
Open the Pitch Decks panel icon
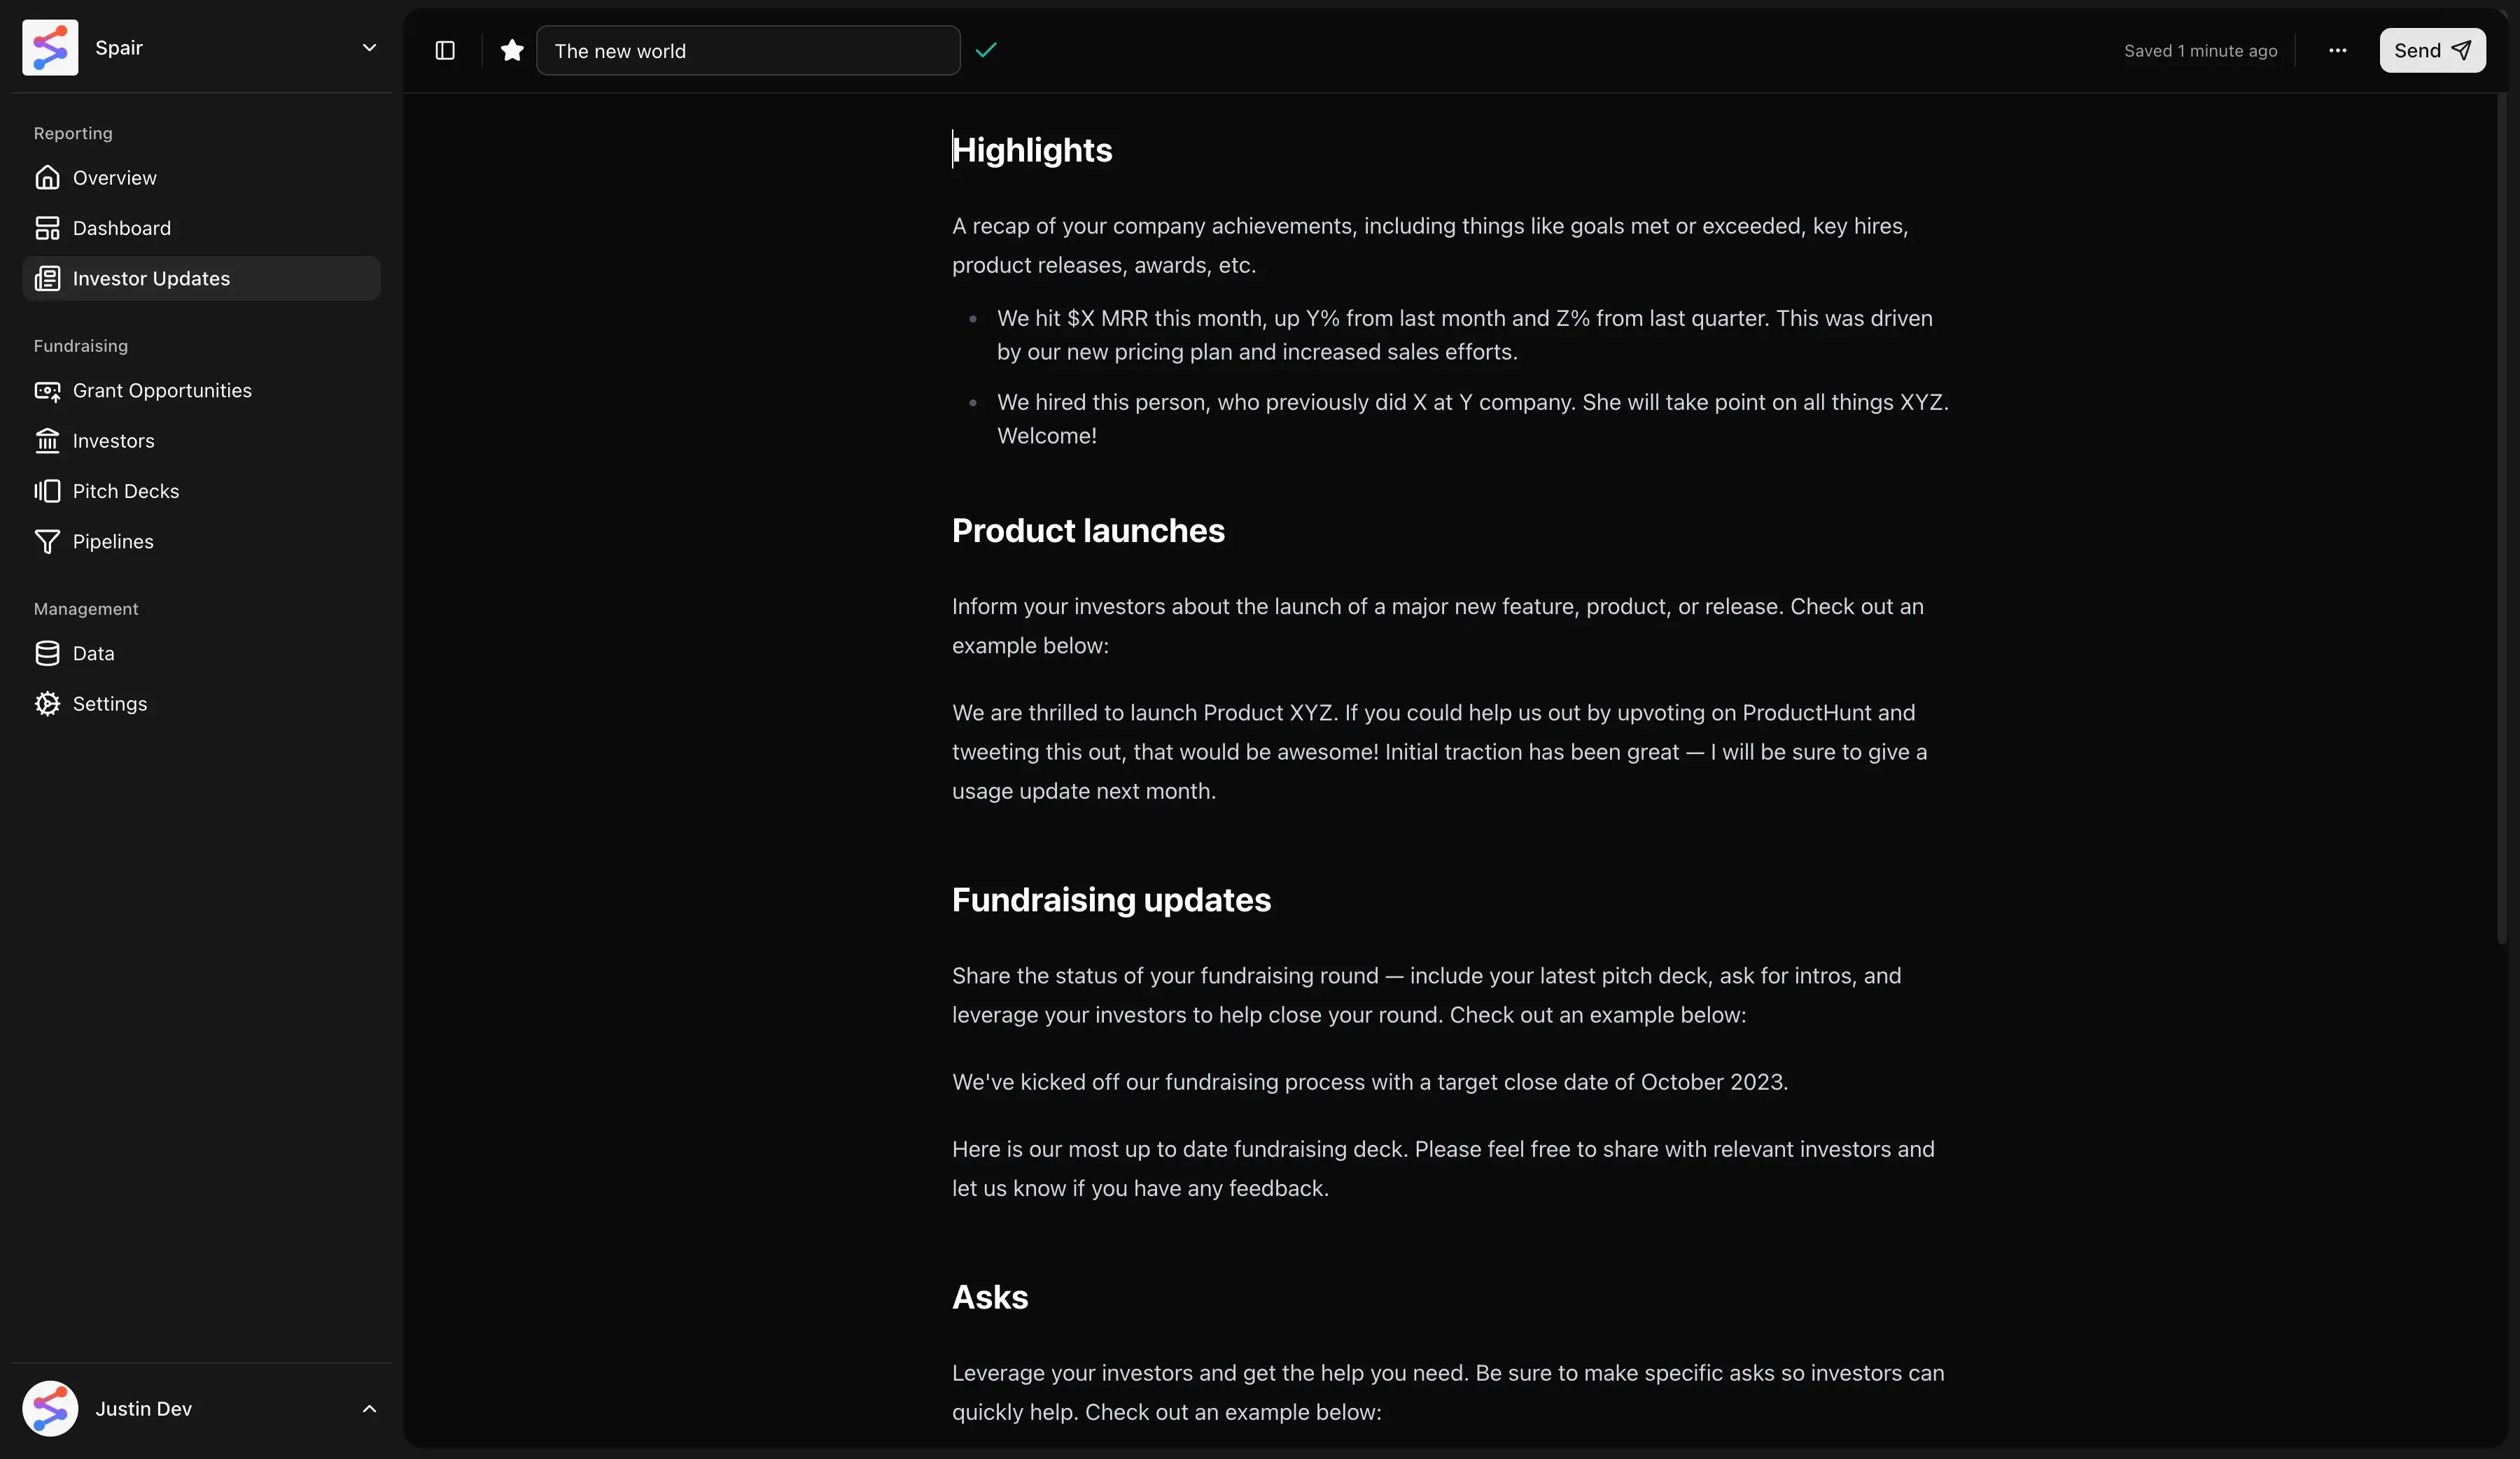[x=47, y=492]
